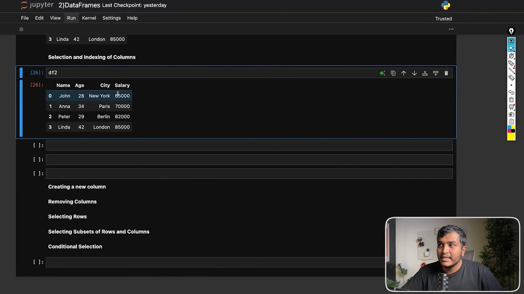Move the df2 cell up

[403, 73]
